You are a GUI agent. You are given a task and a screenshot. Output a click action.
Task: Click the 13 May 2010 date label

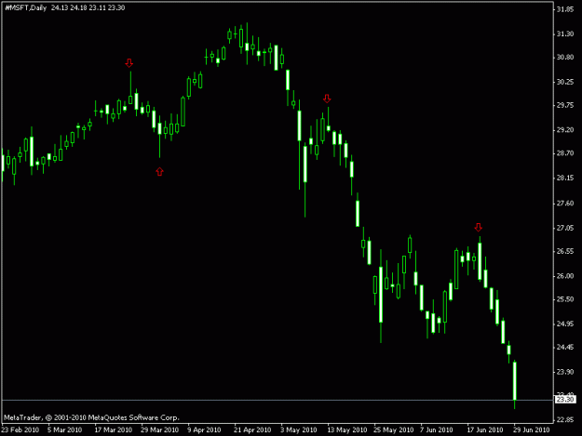pos(347,430)
